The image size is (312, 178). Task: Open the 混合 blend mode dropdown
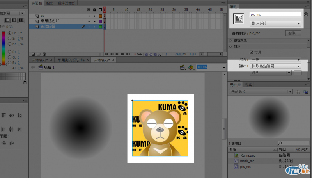(x=275, y=60)
